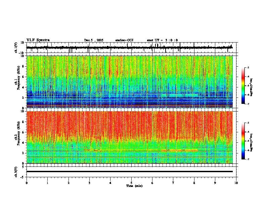Click the "-3" tick on ch.1 colorbar
This screenshot has width=266, height=205.
(x=248, y=68)
